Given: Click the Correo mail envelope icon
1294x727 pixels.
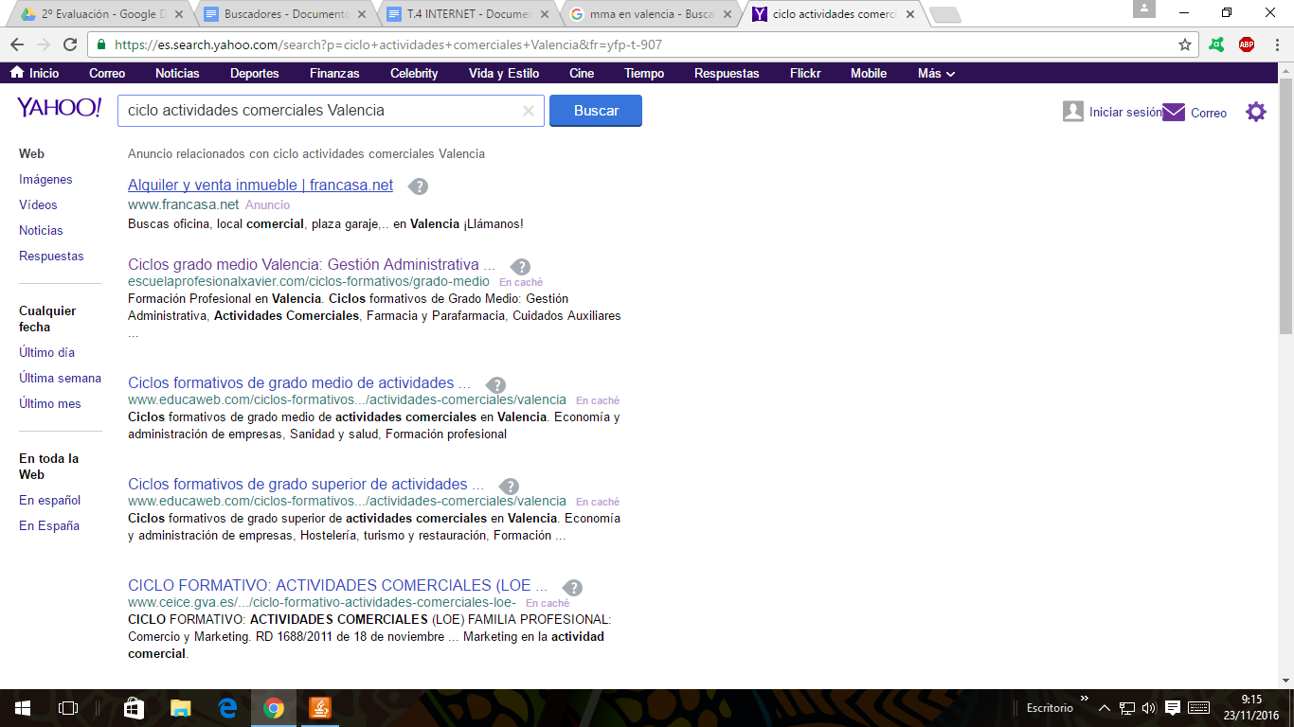Looking at the screenshot, I should point(1174,112).
